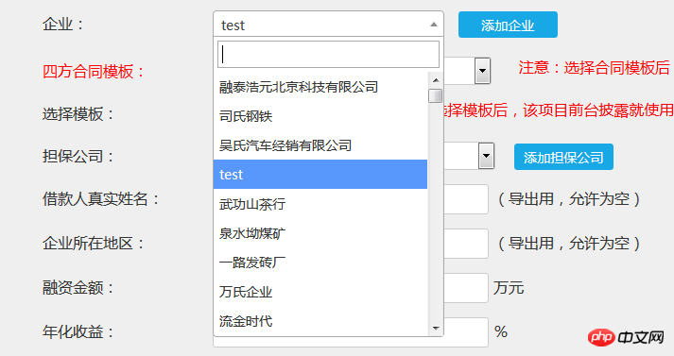Choose 吴氏汽车经销有限公司 option
Screen dimensions: 674x356
click(x=320, y=145)
